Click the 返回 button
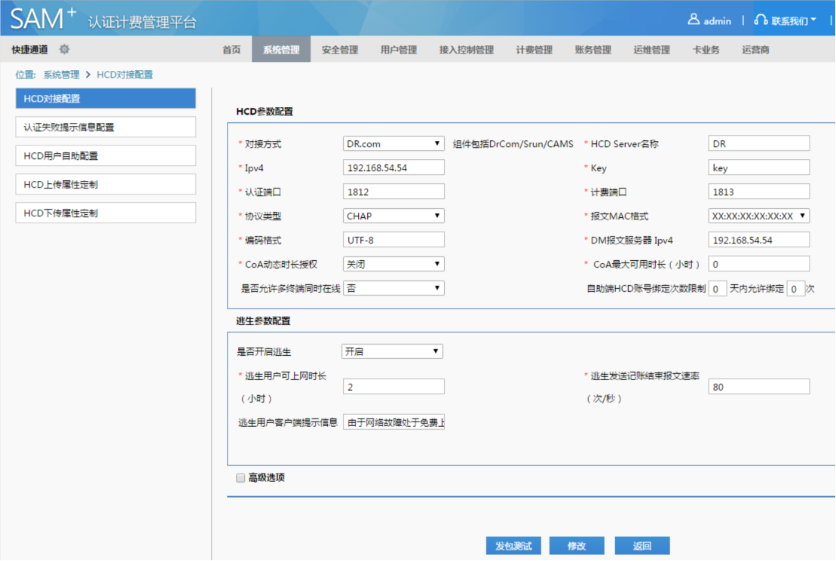Viewport: 836px width, 561px height. pyautogui.click(x=642, y=546)
